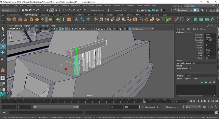The width and height of the screenshot is (219, 119).
Task: Open the viewport Shading menu
Action: coord(19,26)
